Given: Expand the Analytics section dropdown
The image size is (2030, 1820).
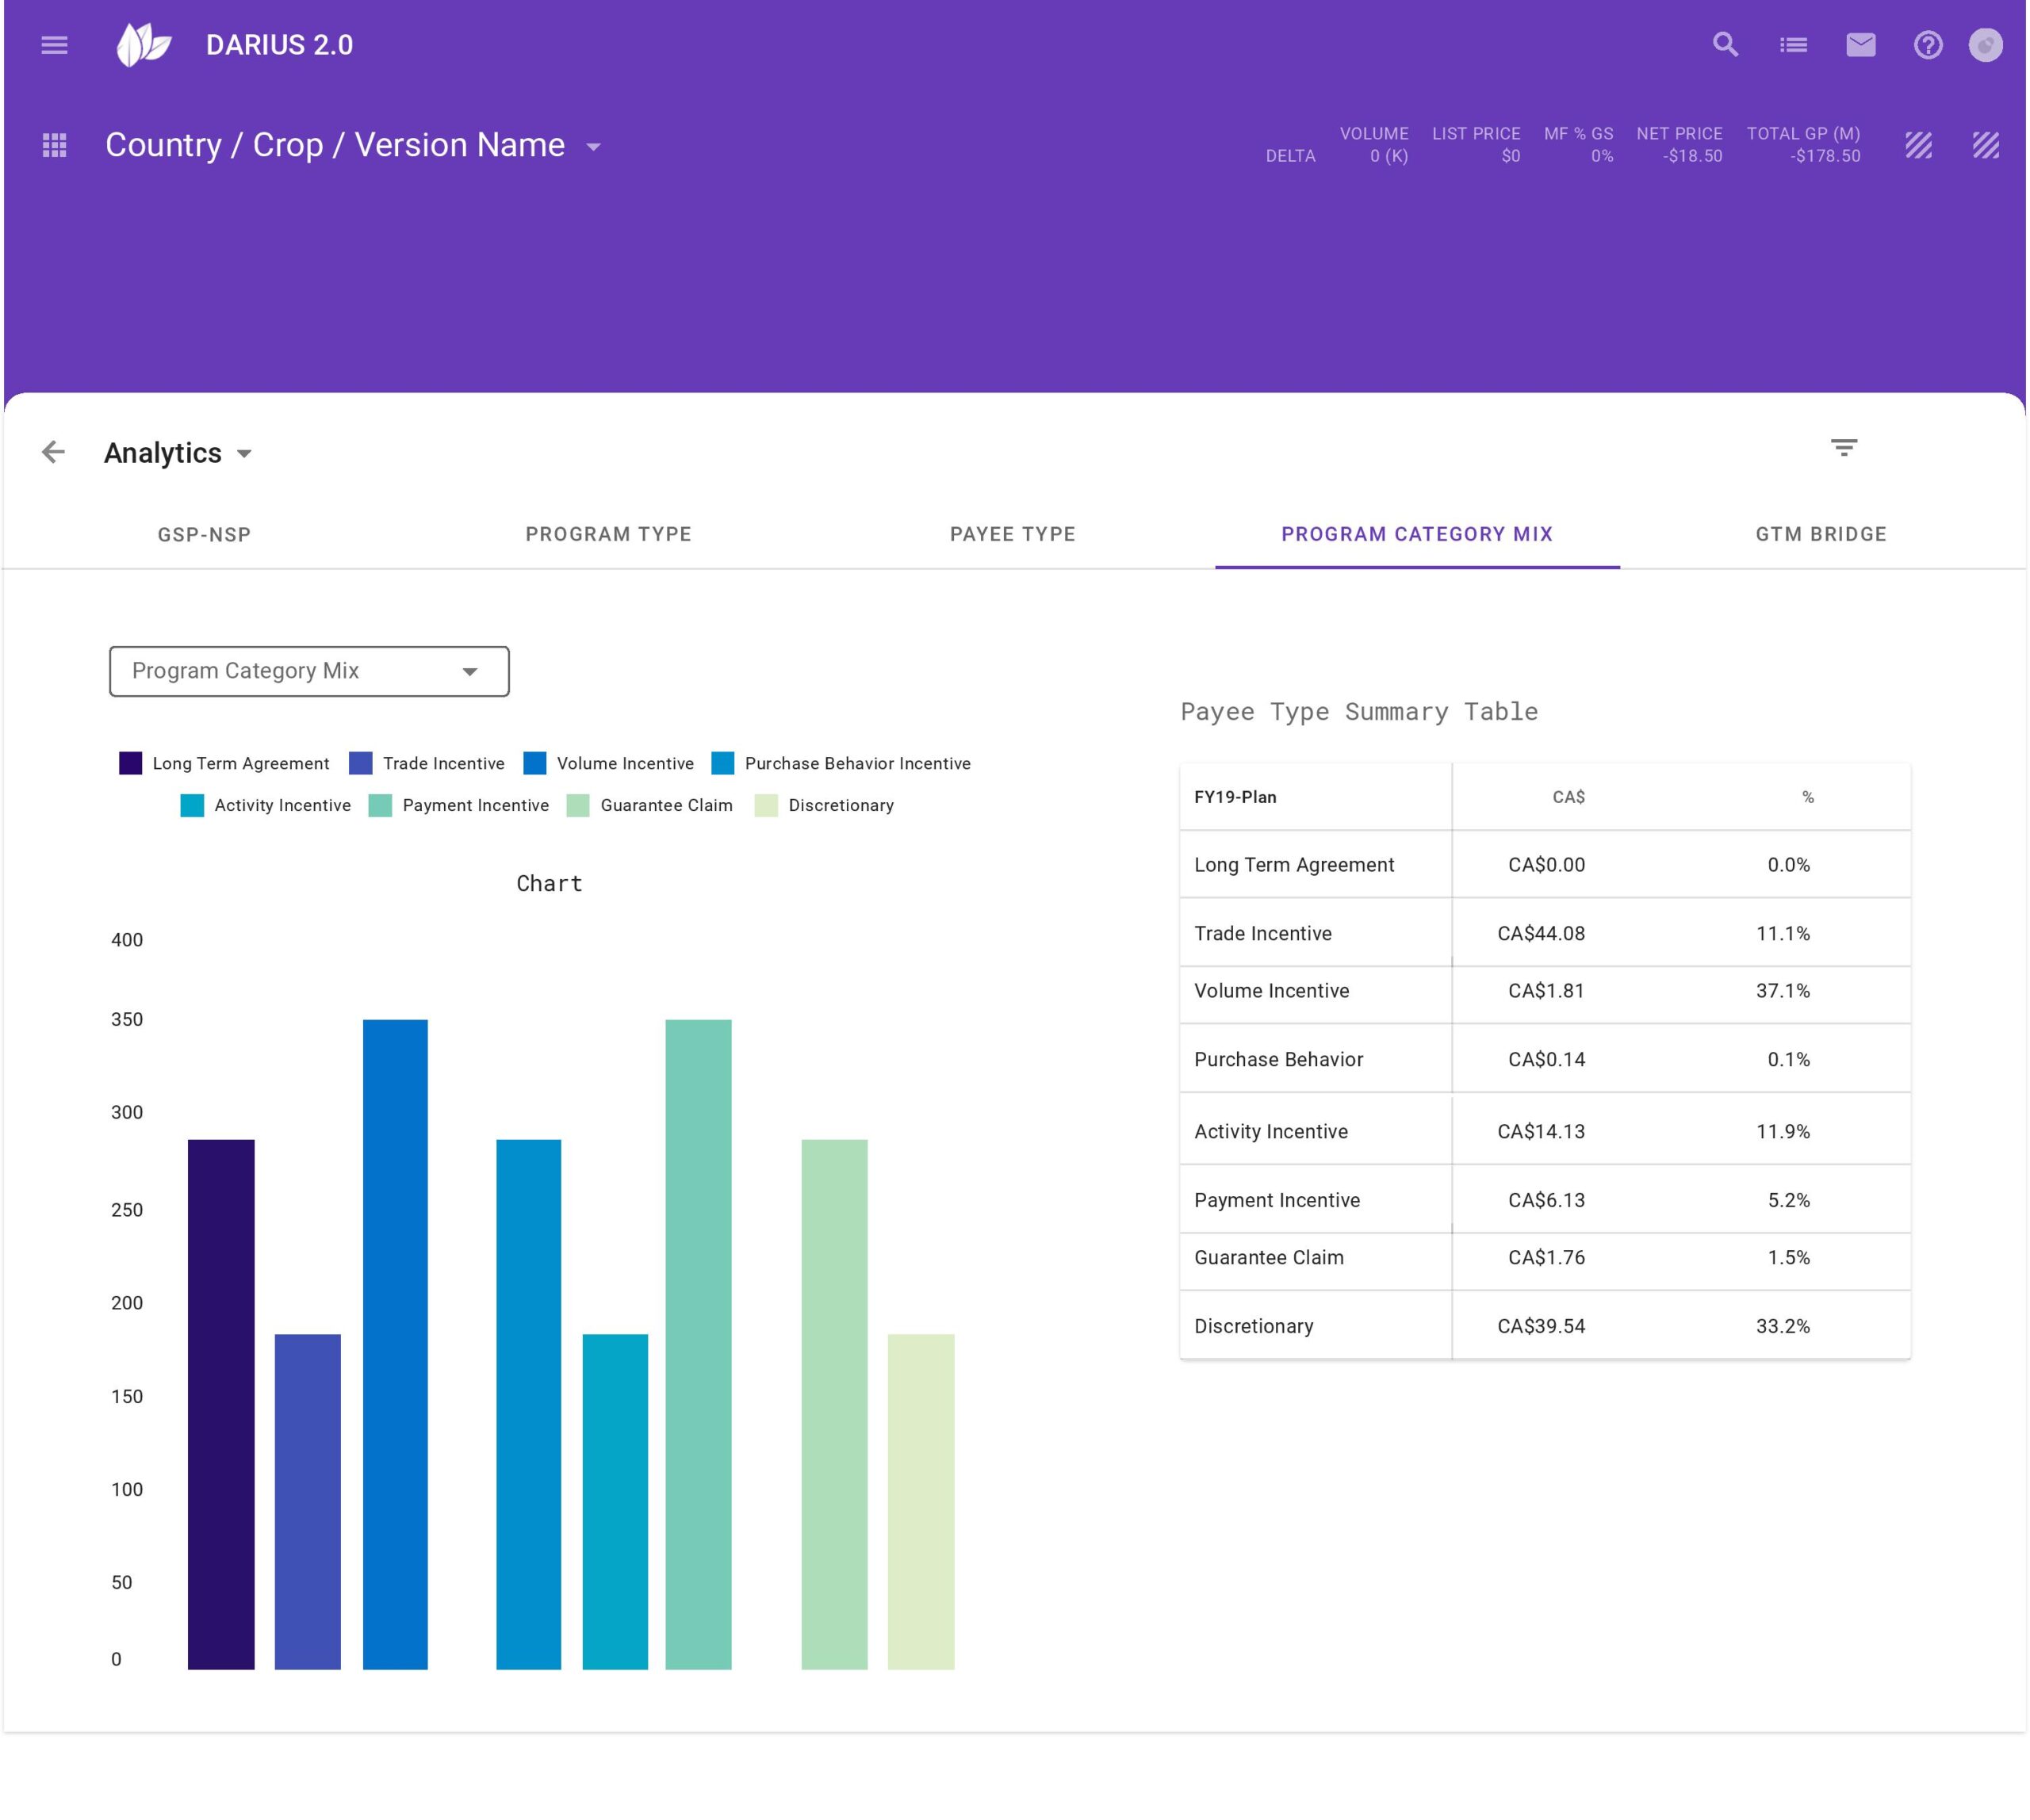Looking at the screenshot, I should pos(244,454).
